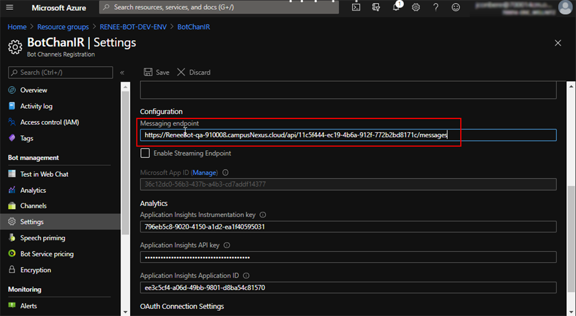Click the Save icon in the toolbar
Screen dimensions: 576x316
(148, 72)
